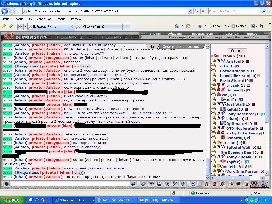
Task: Expand the tab list dropdown arrow
Action: (x=25, y=27)
